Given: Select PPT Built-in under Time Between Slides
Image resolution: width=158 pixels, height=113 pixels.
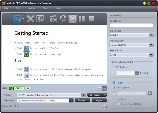Looking at the screenshot, I should pos(113,67).
